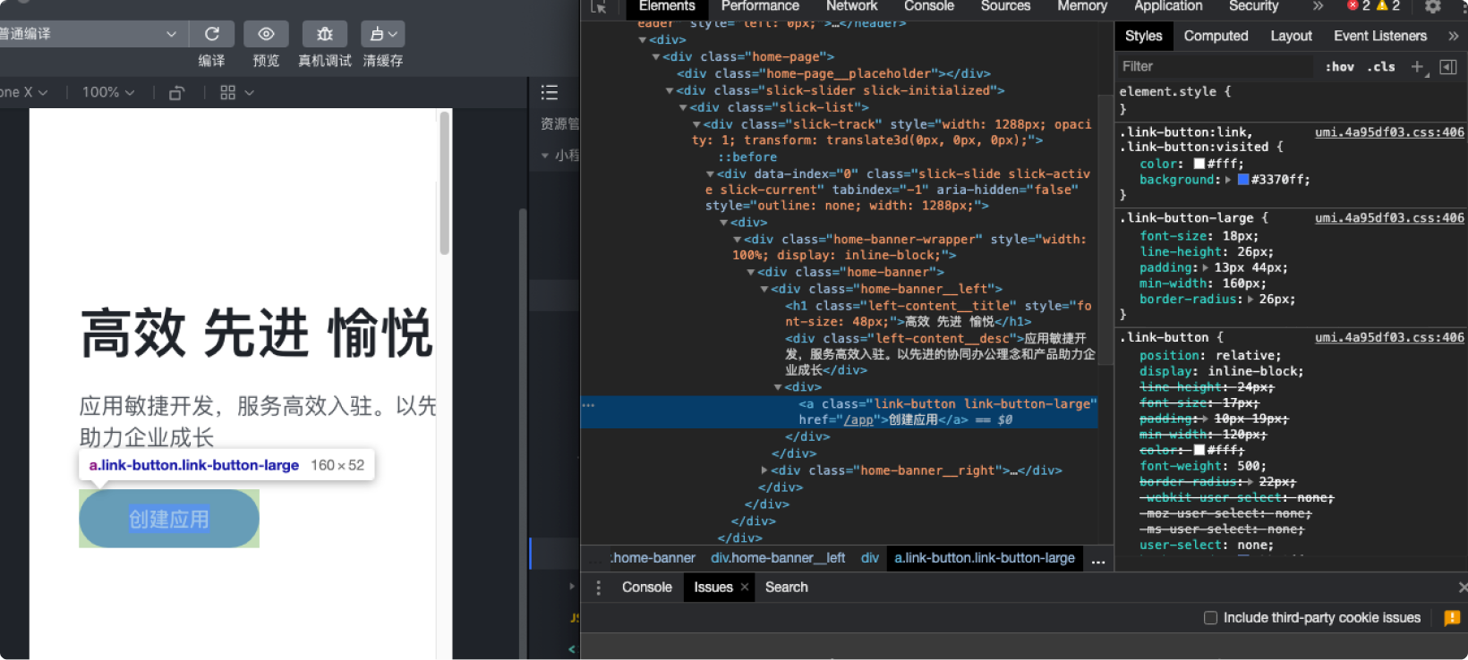Expand the home-banner__right div node

(x=764, y=470)
